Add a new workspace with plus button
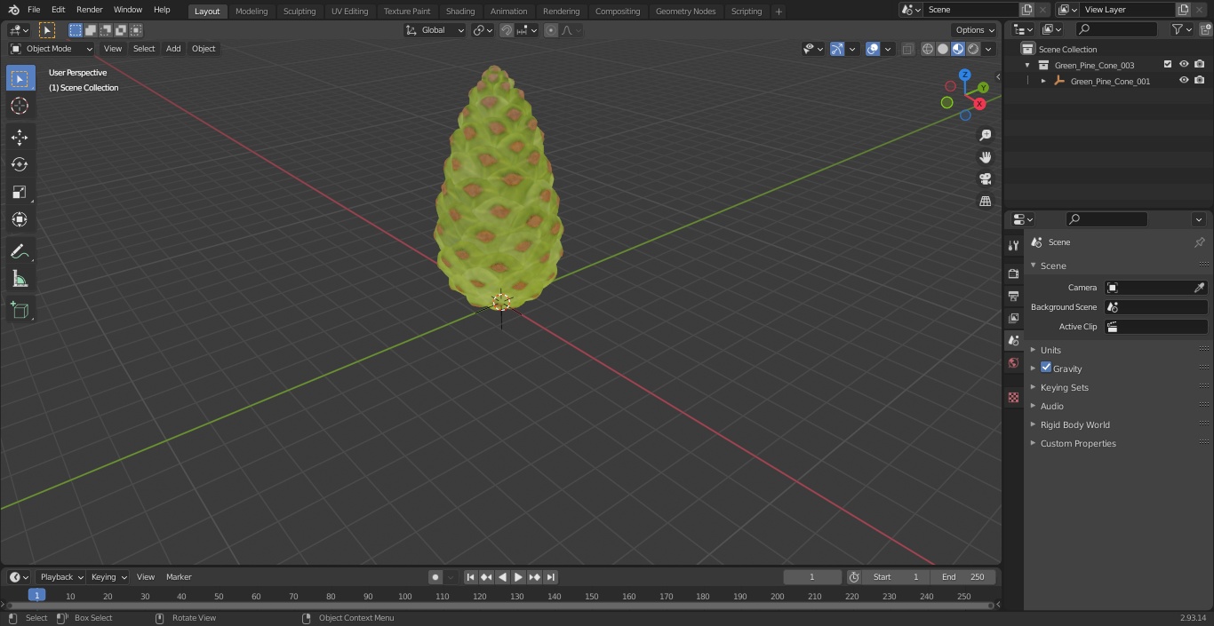 [779, 12]
